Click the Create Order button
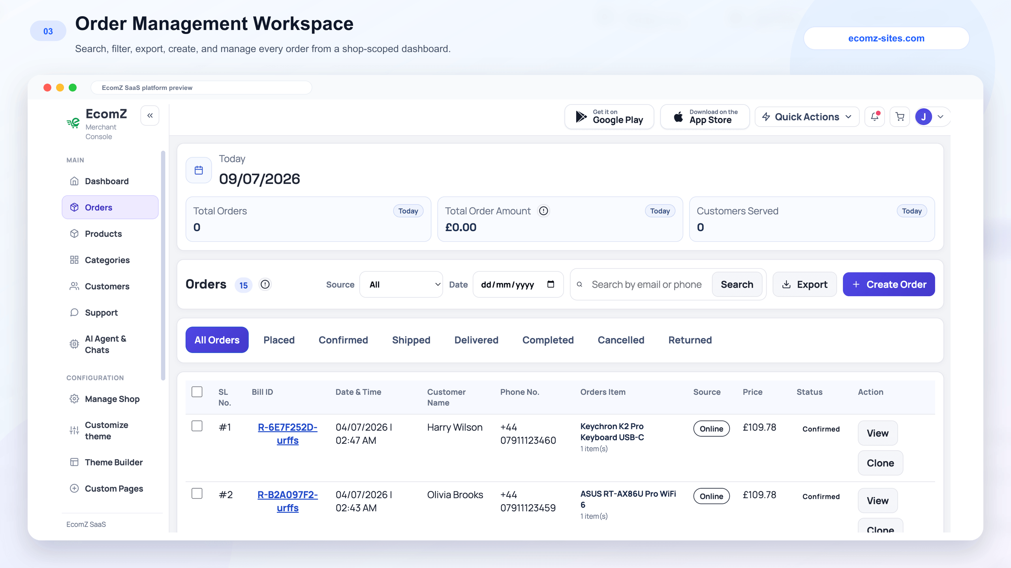1011x568 pixels. [x=889, y=284]
